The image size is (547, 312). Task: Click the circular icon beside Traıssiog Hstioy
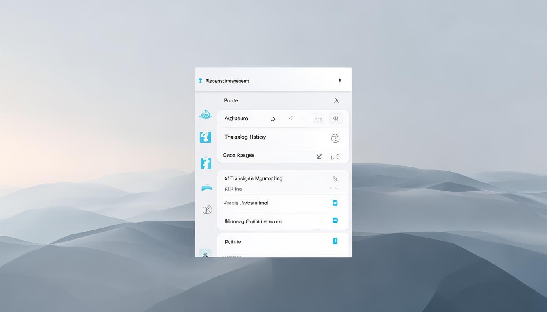pyautogui.click(x=335, y=139)
